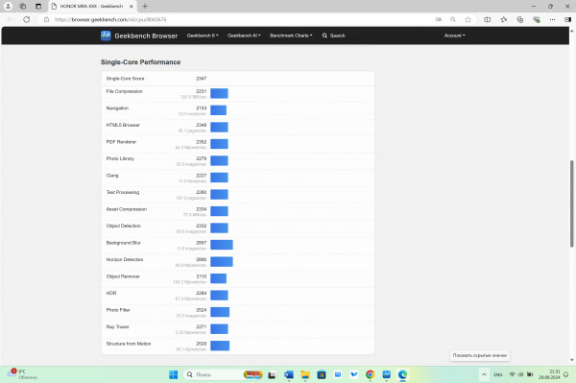Click the Object Remover row label
The image size is (576, 383).
point(123,276)
